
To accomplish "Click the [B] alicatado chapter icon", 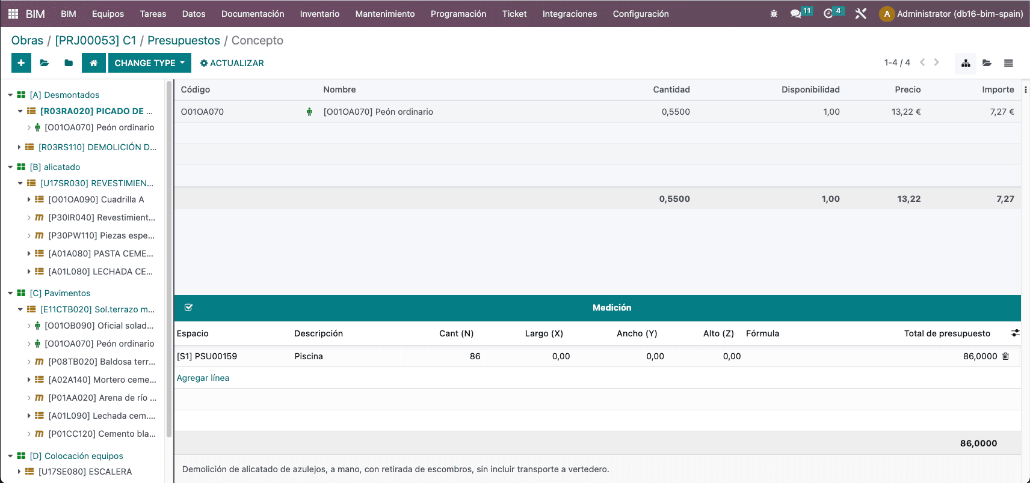I will (21, 167).
